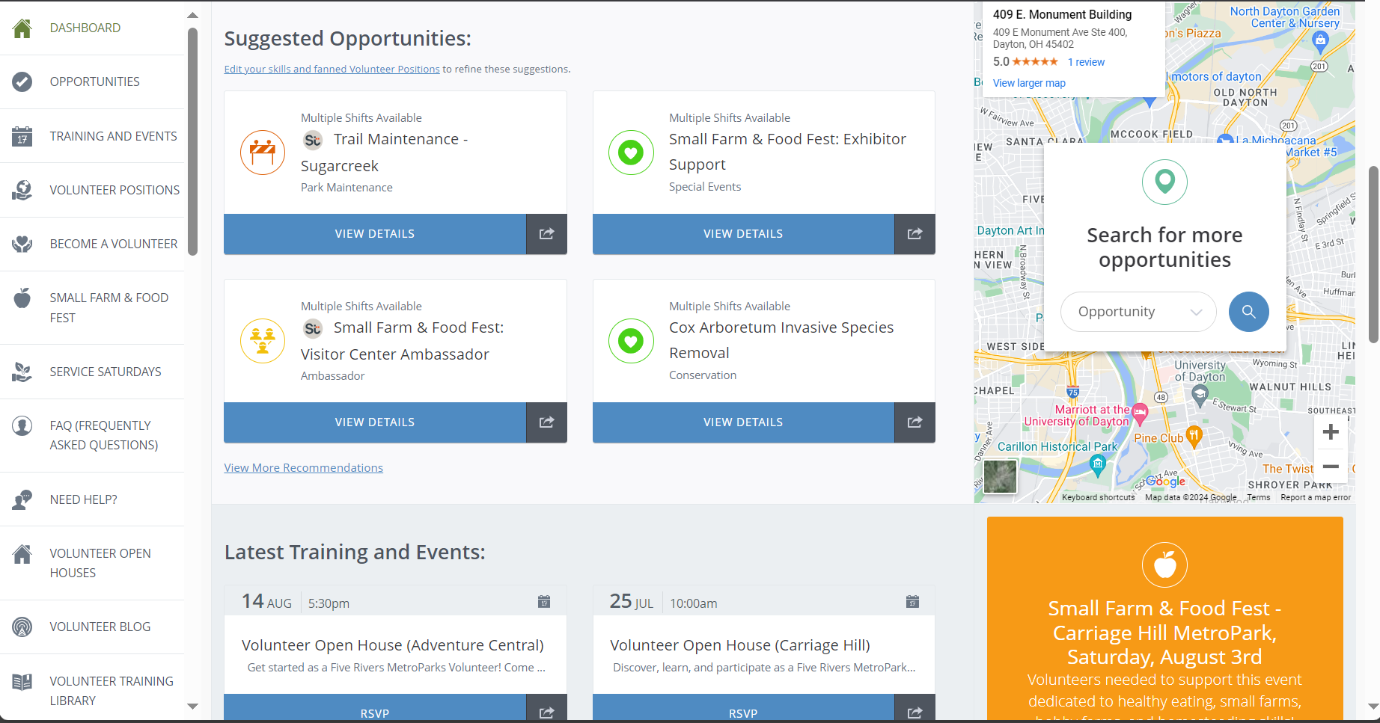Click View larger map link
Viewport: 1380px width, 723px height.
tap(1029, 83)
